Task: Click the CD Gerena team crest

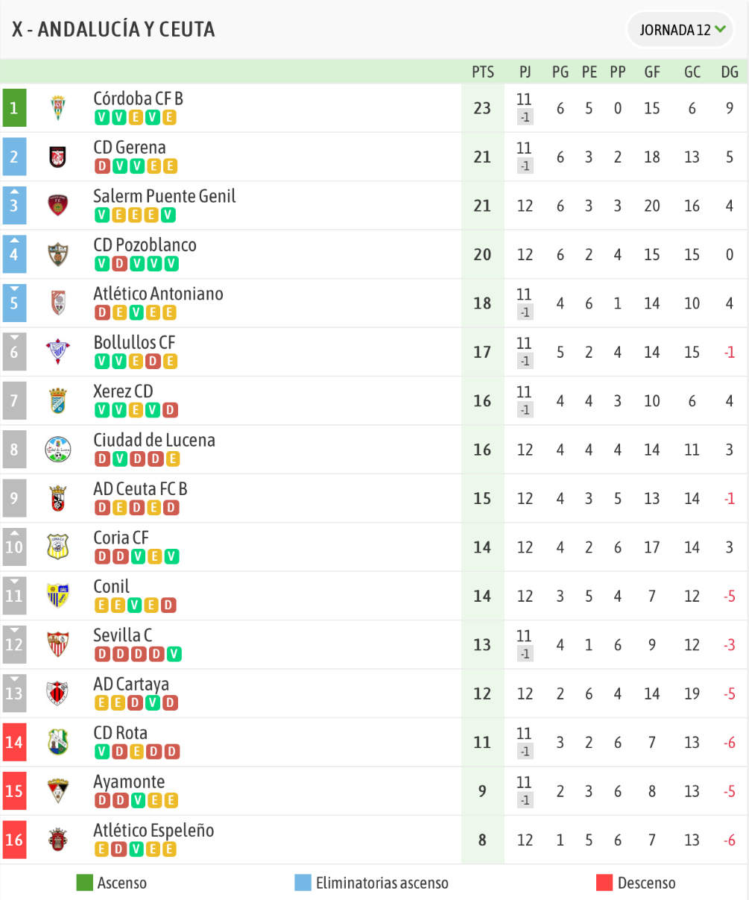Action: 58,157
